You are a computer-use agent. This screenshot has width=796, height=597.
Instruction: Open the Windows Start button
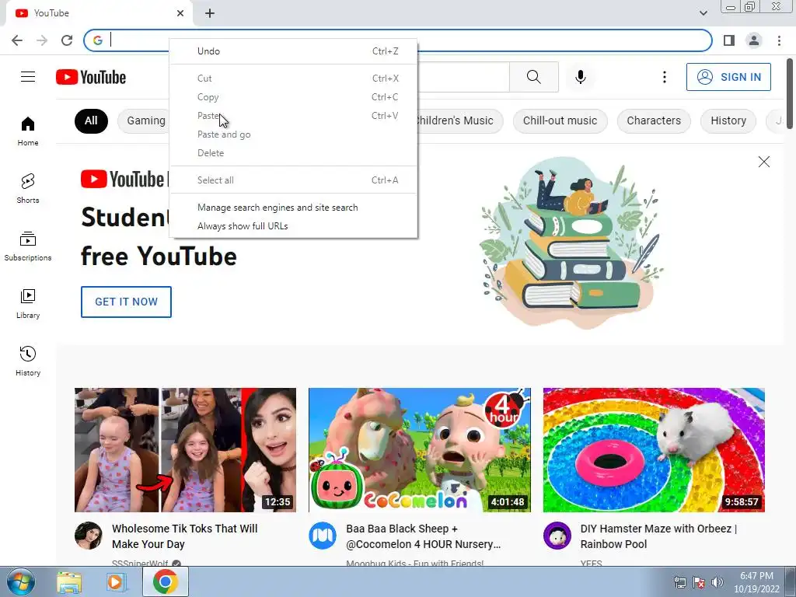coord(21,581)
